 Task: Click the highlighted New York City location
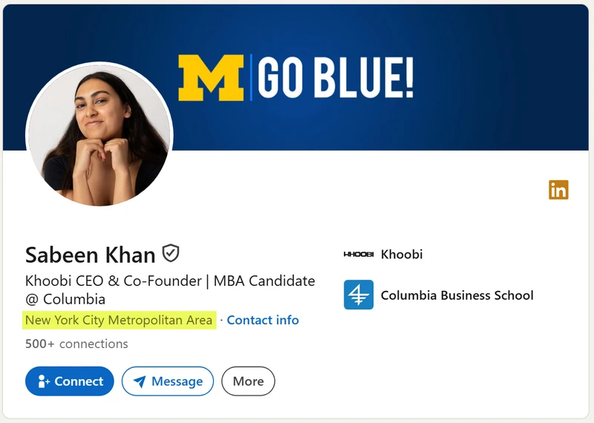coord(119,320)
